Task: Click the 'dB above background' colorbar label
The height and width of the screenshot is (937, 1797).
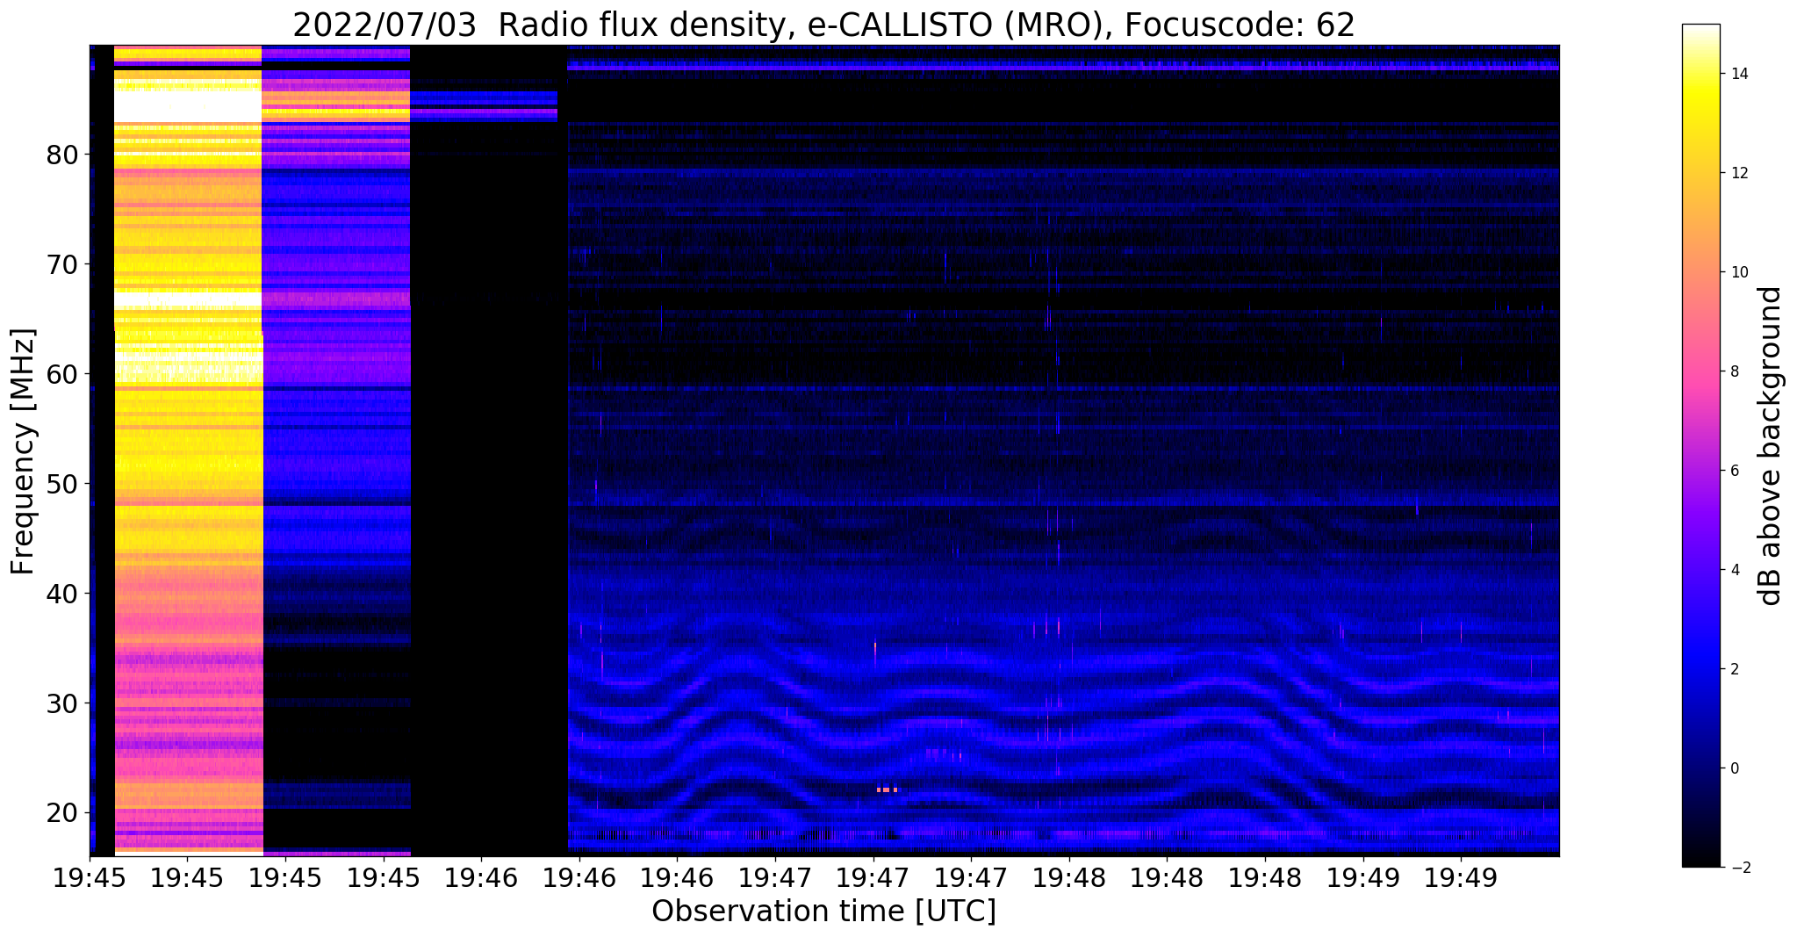Action: tap(1772, 446)
